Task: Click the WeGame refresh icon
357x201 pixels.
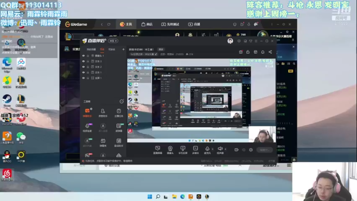Action: pos(109,25)
